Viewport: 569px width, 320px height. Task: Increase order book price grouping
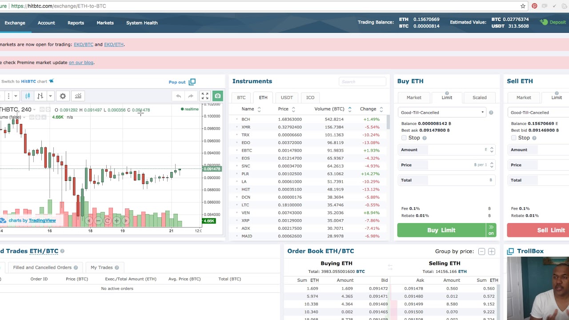point(491,252)
